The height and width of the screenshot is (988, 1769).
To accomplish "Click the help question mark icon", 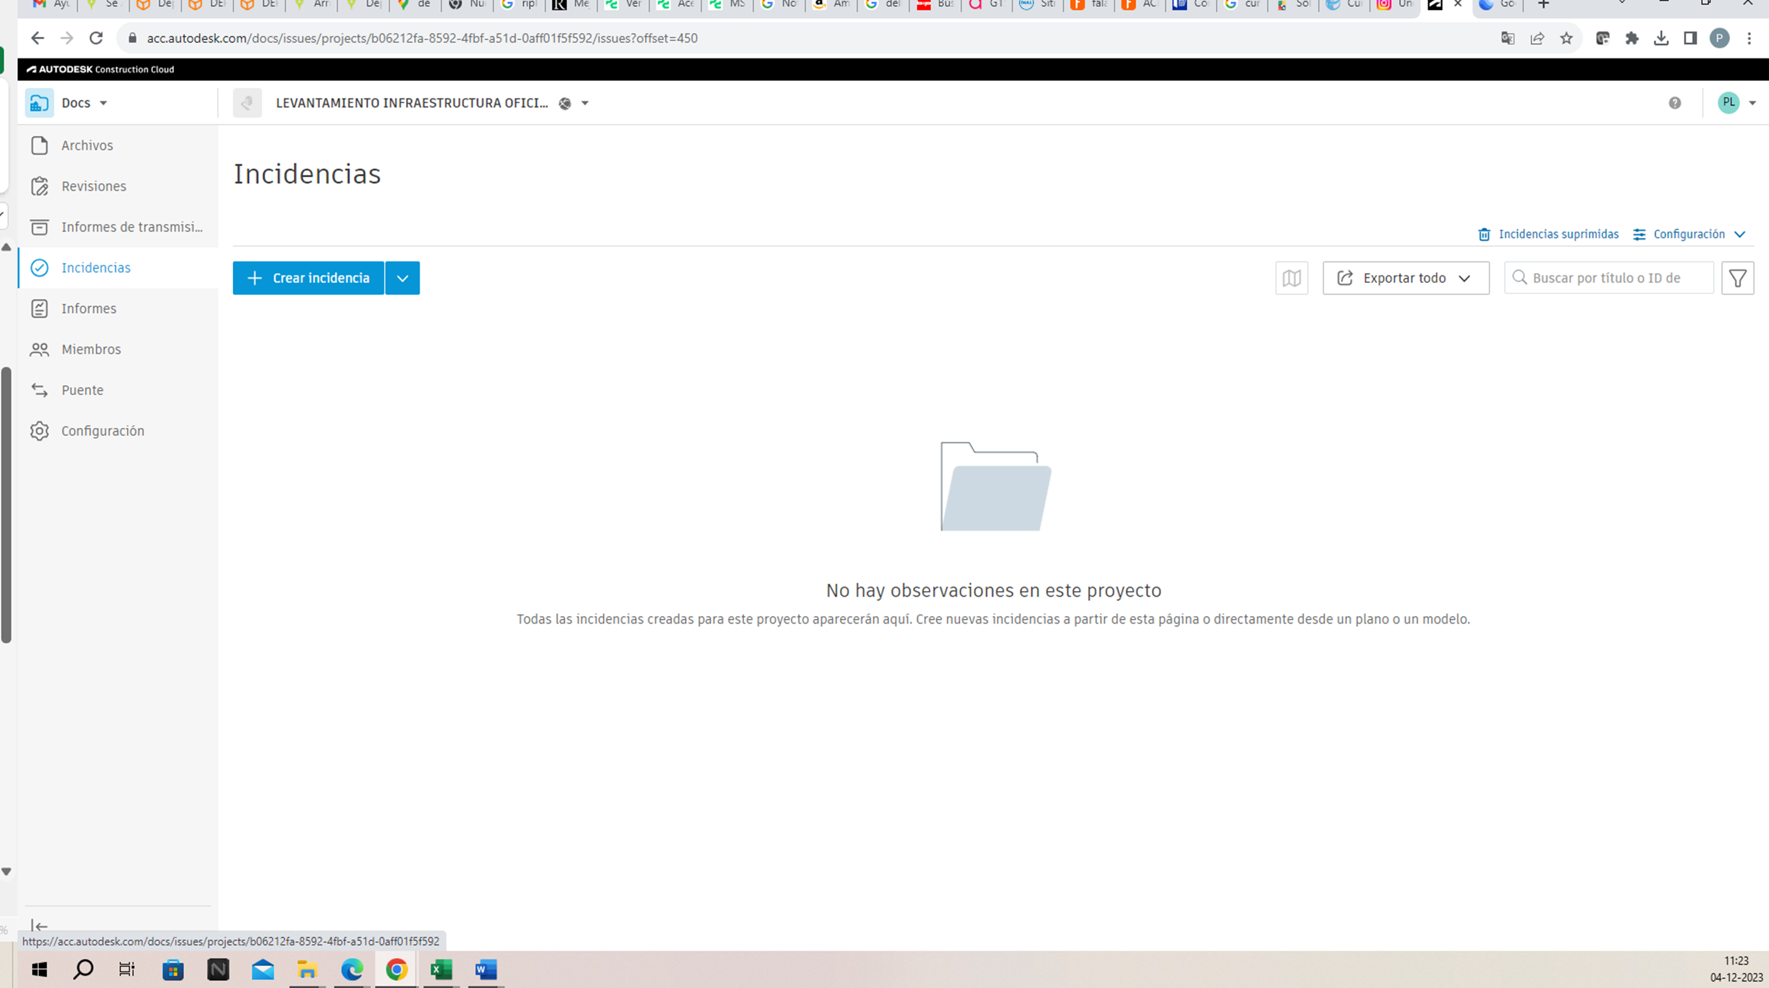I will click(x=1675, y=103).
